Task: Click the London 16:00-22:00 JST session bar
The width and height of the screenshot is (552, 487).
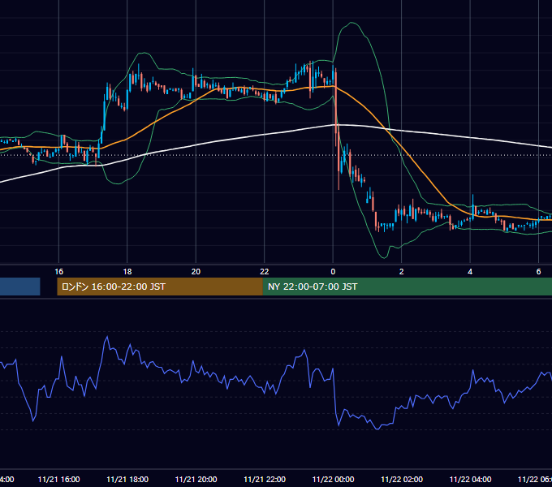Action: [160, 287]
